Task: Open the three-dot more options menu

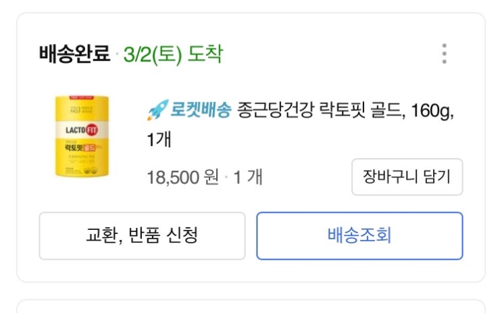Action: point(444,53)
